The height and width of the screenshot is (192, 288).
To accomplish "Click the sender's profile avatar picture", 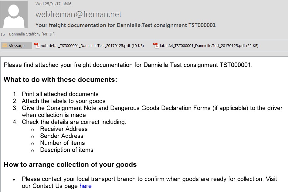I will click(14, 14).
